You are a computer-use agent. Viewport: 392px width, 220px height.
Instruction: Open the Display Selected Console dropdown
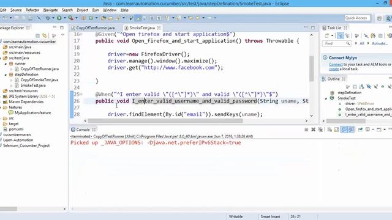pyautogui.click(x=373, y=130)
